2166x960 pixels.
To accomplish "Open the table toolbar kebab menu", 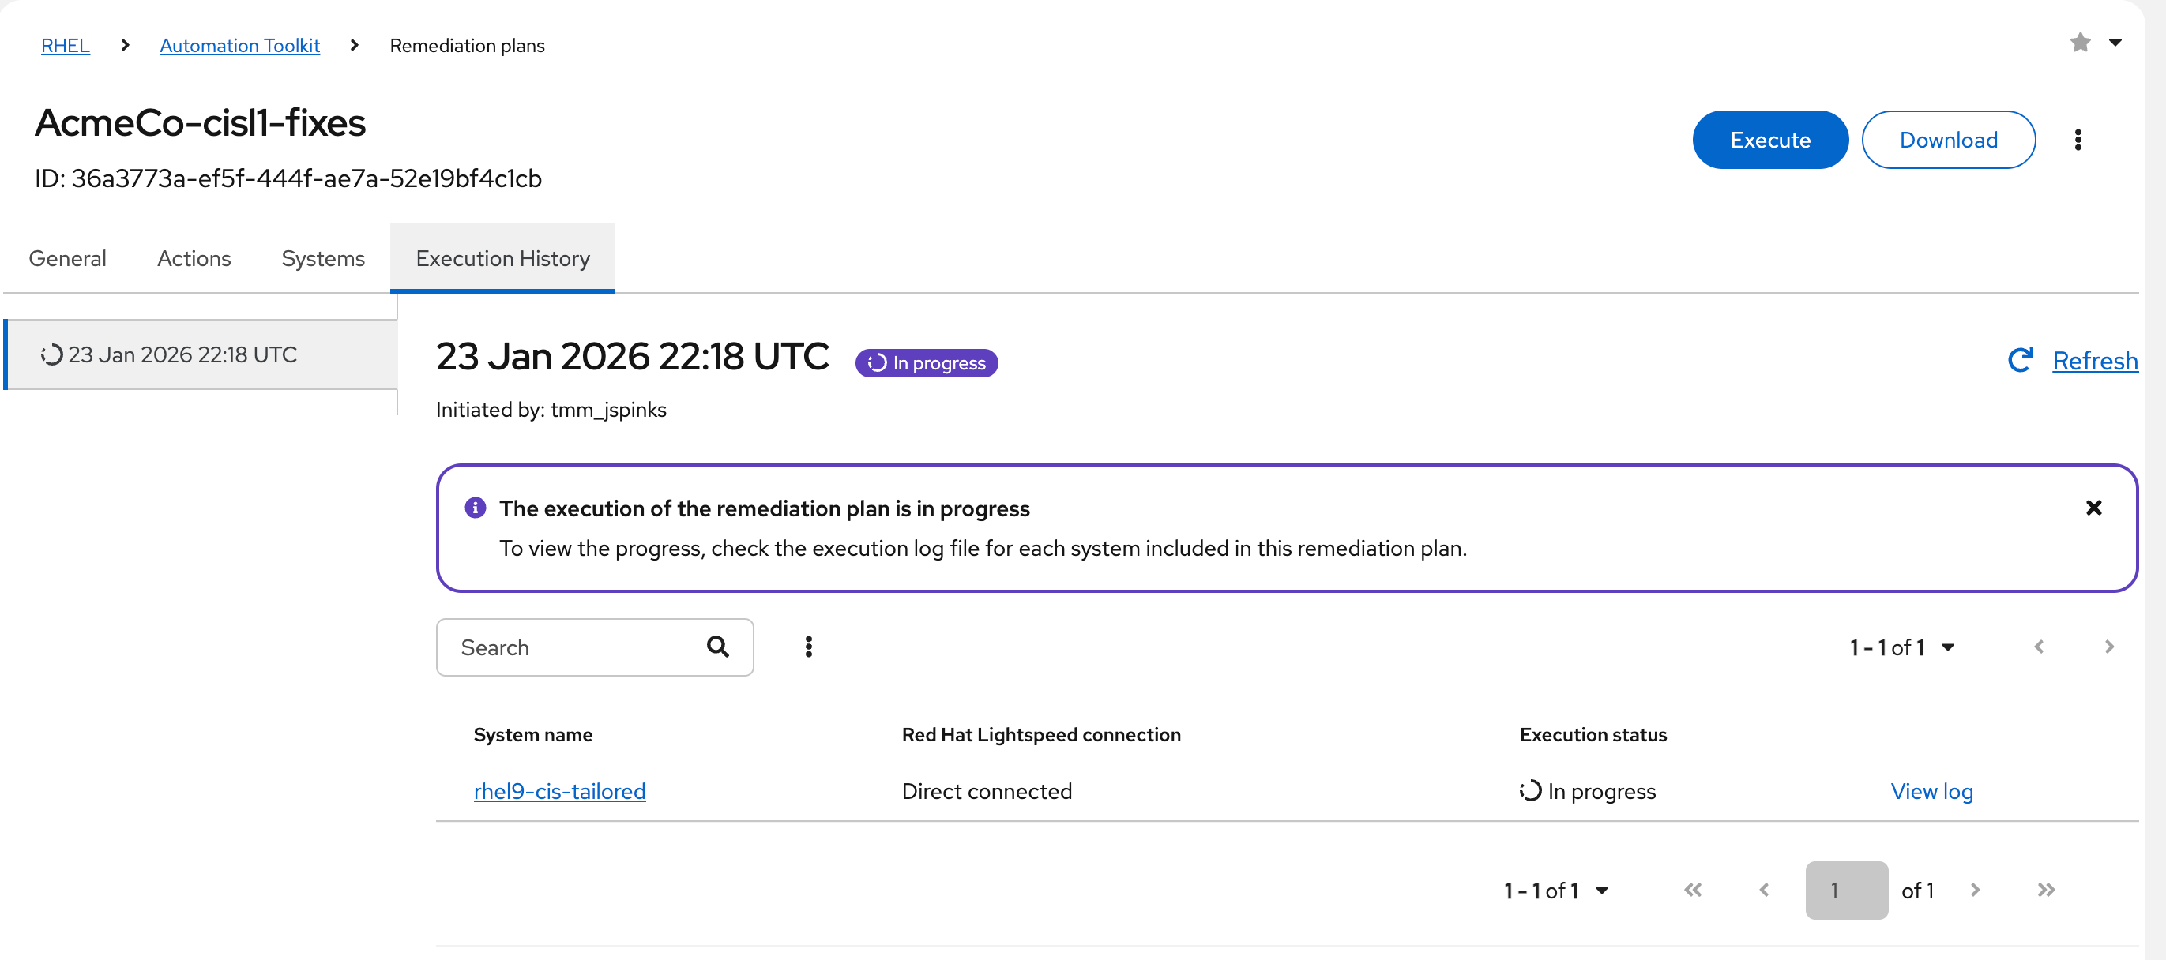I will coord(808,647).
